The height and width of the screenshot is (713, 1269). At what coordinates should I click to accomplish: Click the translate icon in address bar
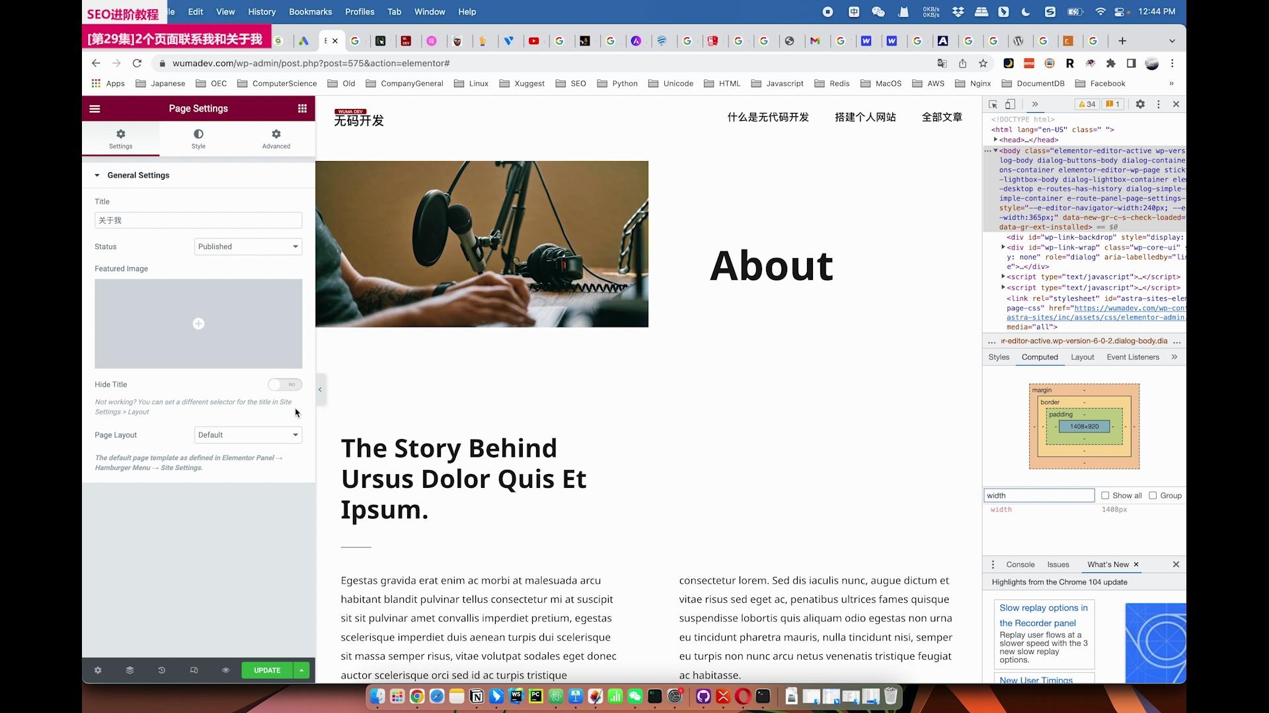(942, 63)
